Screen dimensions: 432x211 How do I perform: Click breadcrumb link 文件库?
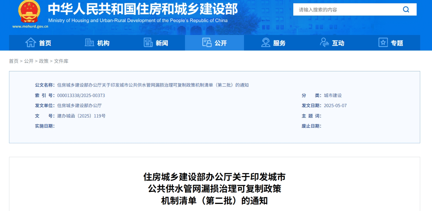pos(61,61)
